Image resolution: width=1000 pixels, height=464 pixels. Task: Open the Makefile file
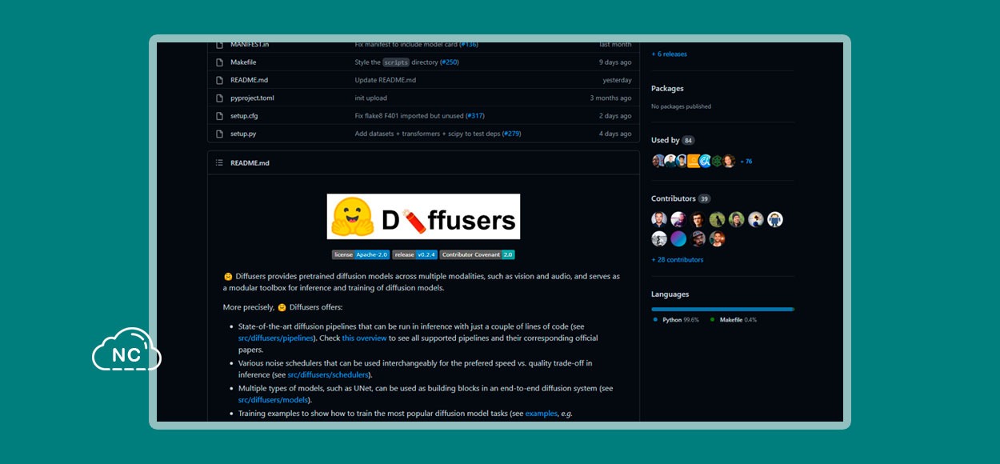243,62
